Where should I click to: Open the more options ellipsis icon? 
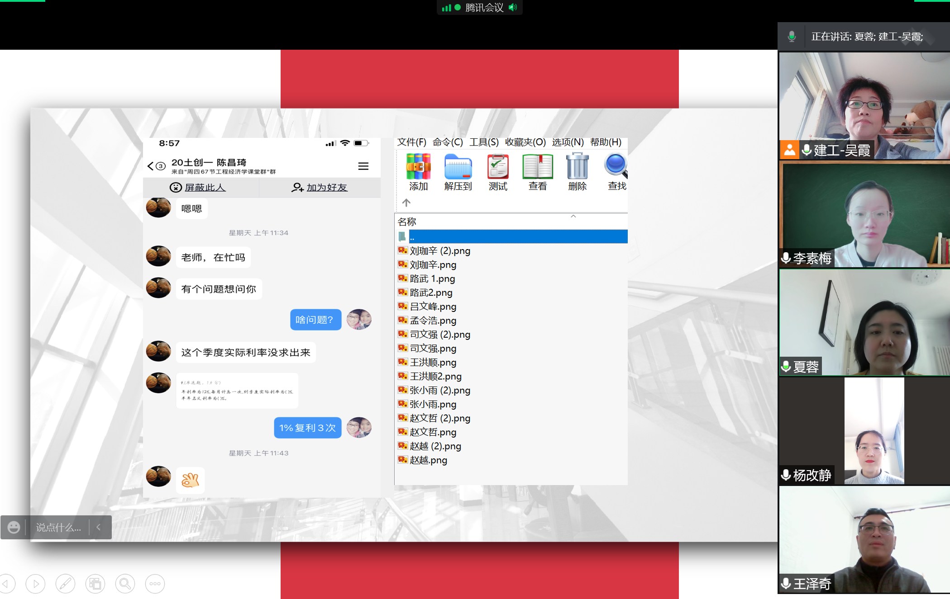pyautogui.click(x=155, y=584)
